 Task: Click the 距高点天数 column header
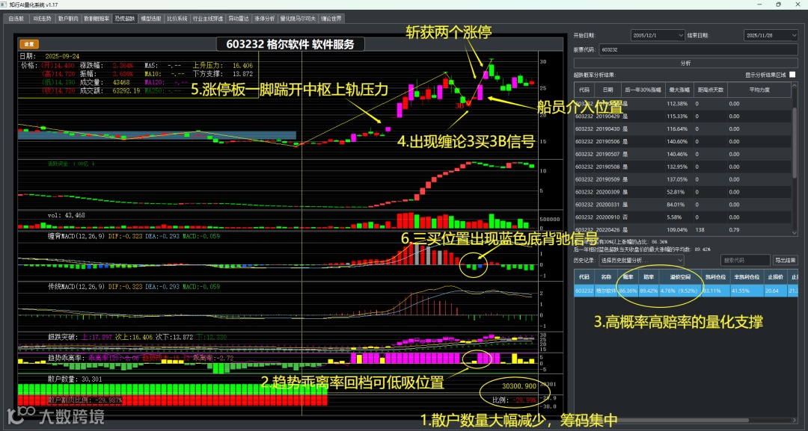(711, 90)
